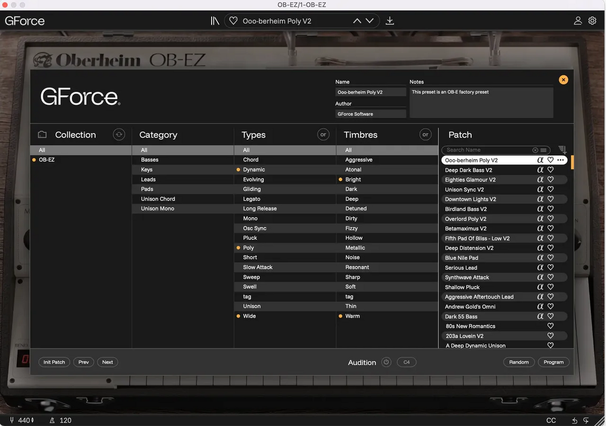The image size is (606, 426).
Task: Click the Init Patch button
Action: pos(54,362)
